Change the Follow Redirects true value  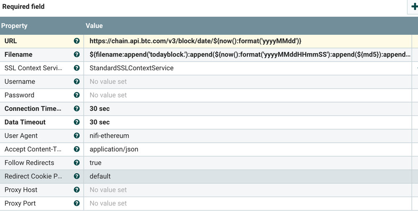tap(95, 163)
